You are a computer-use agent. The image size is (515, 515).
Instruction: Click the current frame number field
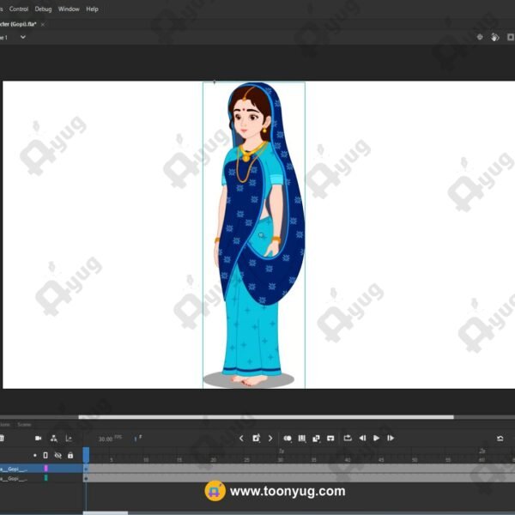(x=137, y=439)
